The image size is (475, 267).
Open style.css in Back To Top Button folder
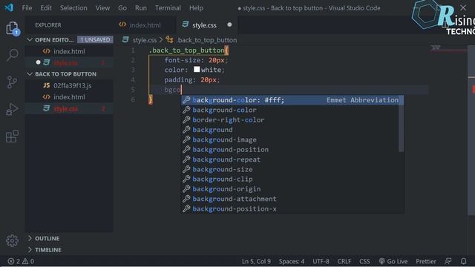(x=69, y=109)
